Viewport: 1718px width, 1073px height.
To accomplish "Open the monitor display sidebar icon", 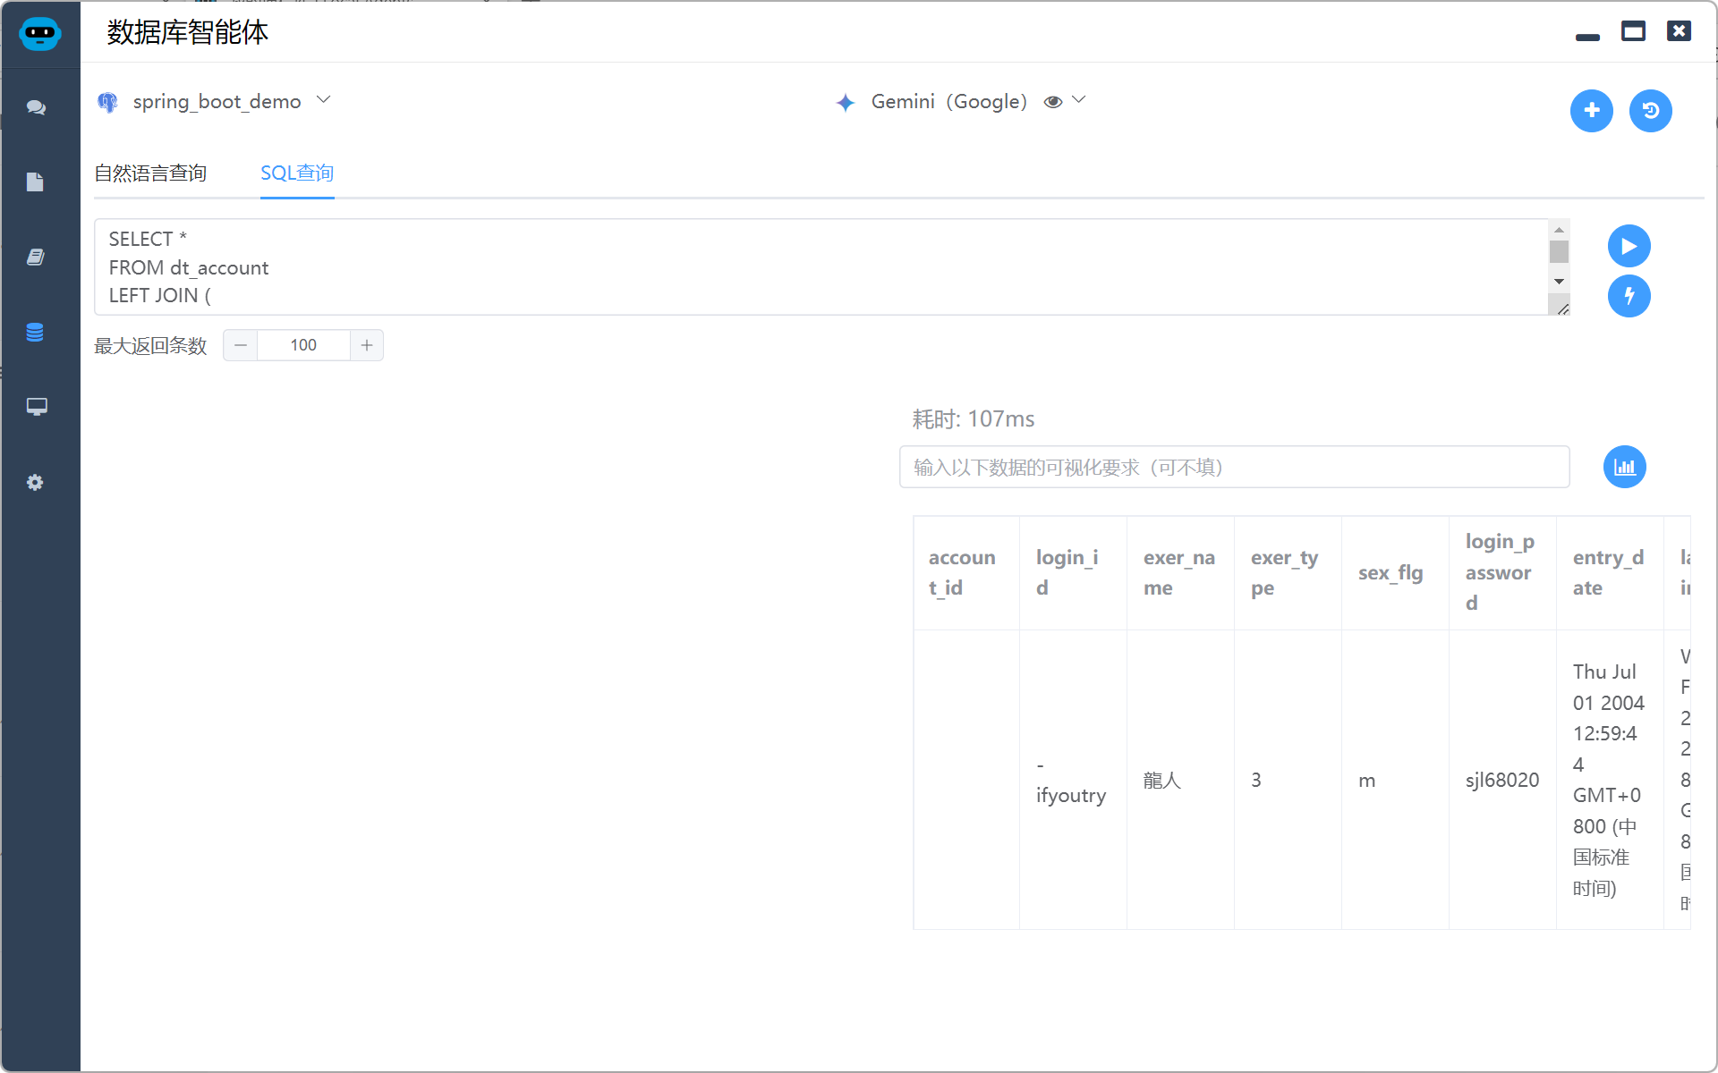I will pyautogui.click(x=36, y=407).
